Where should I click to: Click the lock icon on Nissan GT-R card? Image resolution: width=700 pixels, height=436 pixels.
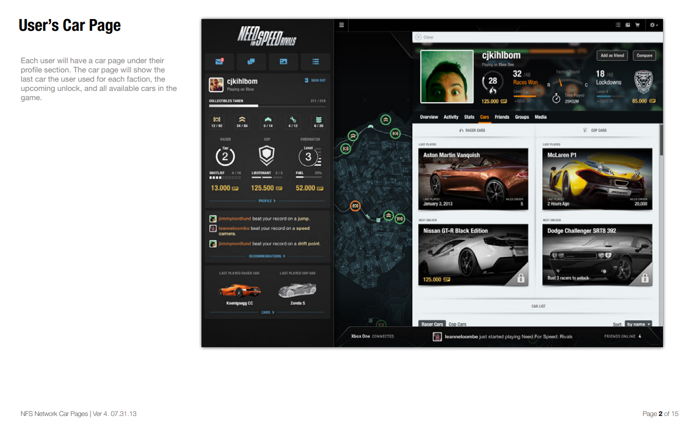tap(521, 278)
